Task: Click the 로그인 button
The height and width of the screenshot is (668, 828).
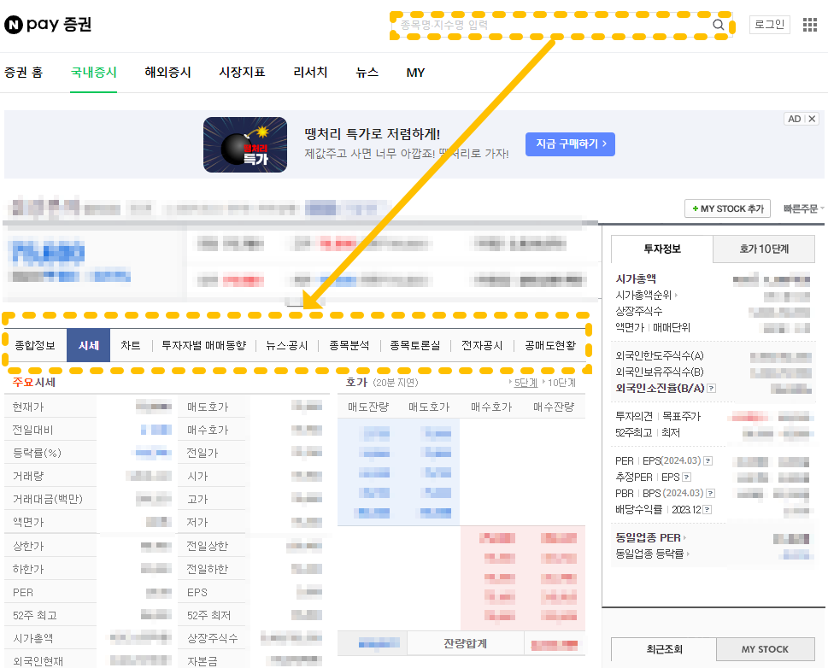Action: (769, 24)
